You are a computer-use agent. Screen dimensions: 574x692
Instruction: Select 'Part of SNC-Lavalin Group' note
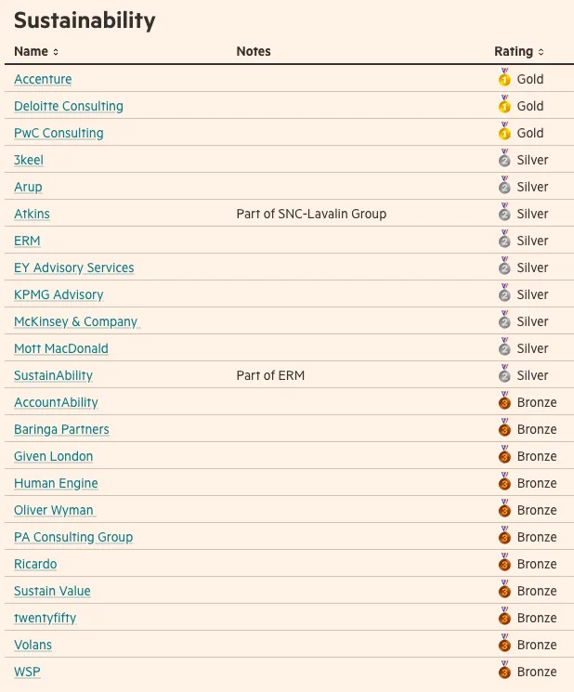pyautogui.click(x=311, y=214)
